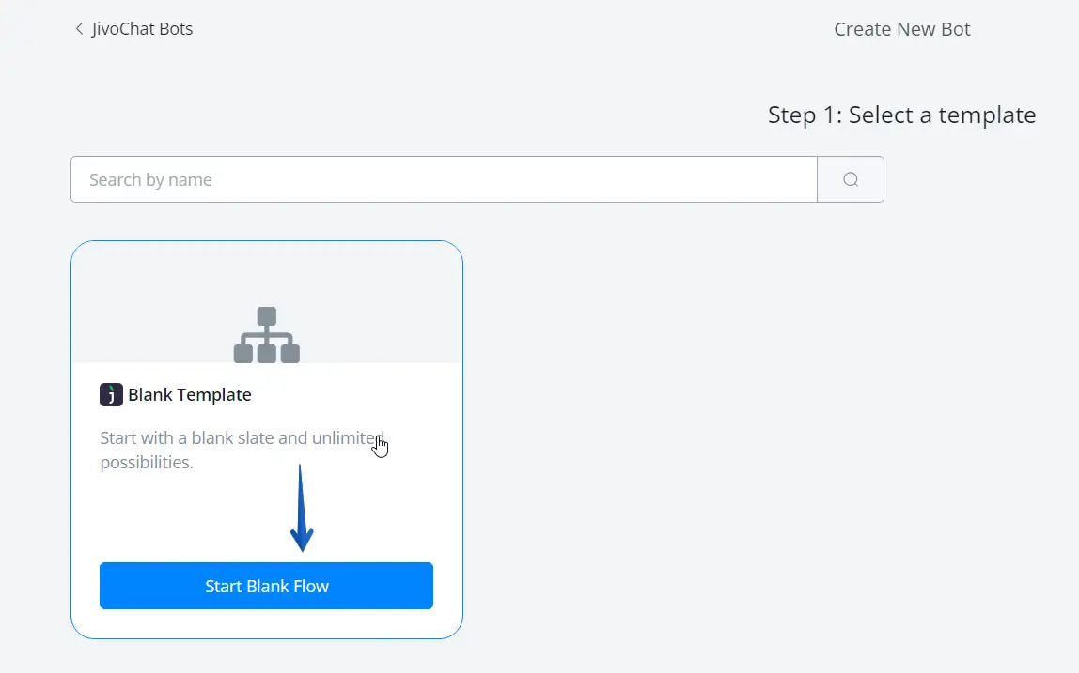Screen dimensions: 1079x673
Task: Click the JivoChat "j" logo badge
Action: tap(111, 395)
